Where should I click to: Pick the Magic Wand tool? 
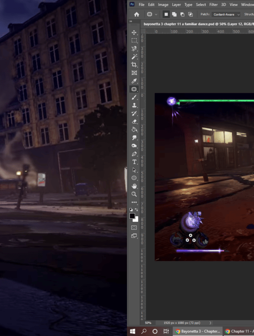click(x=134, y=57)
